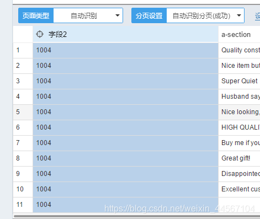The width and height of the screenshot is (260, 219).
Task: Click the 'Super Quiet' cell
Action: coord(239,81)
